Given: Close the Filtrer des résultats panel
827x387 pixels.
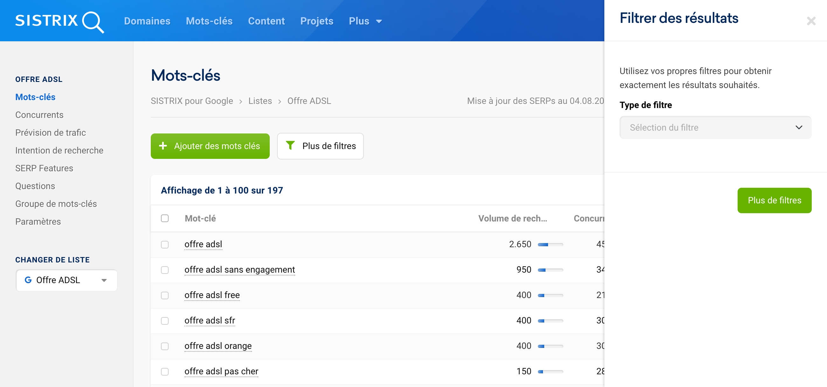Looking at the screenshot, I should click(x=811, y=21).
